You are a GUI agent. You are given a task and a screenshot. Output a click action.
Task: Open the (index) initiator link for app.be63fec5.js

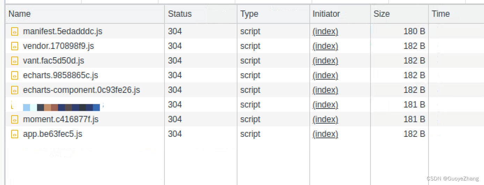[325, 134]
